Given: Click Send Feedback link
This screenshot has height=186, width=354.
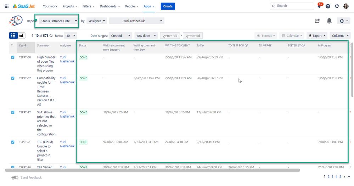Looking at the screenshot, I should 31,177.
